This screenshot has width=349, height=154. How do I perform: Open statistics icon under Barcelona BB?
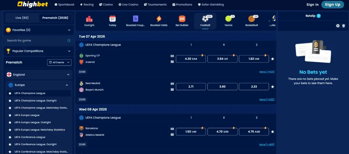172,134
